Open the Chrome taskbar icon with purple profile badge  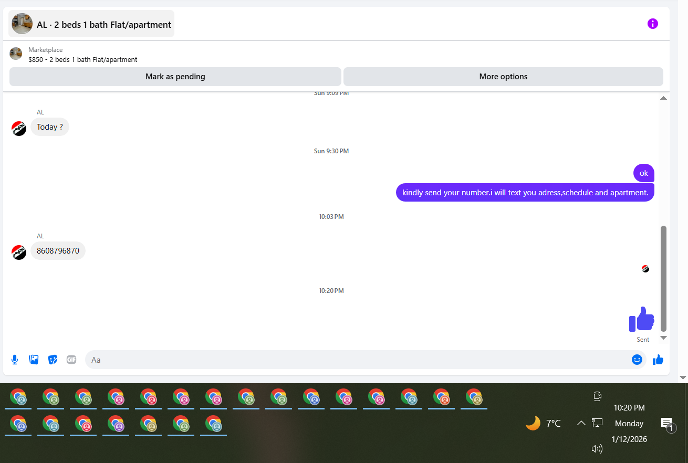coord(116,424)
